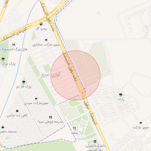Screen dimensions: 151x151
Task: Click the tree icon above پارک on the east side
Action: pos(121,95)
